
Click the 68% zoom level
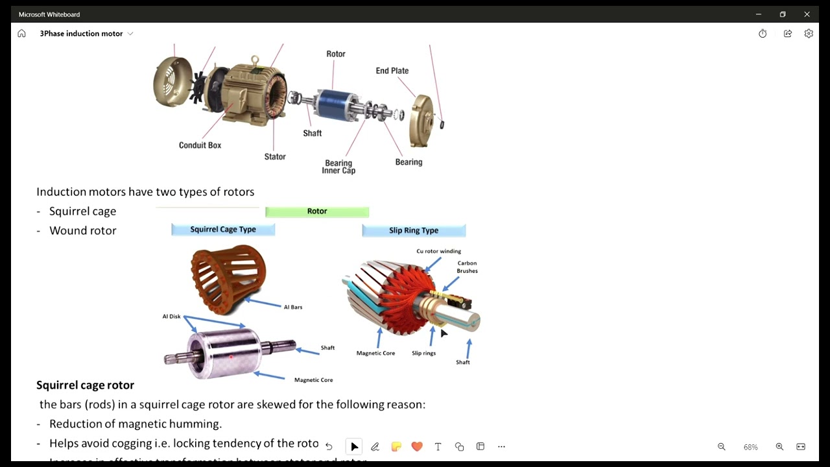click(751, 448)
